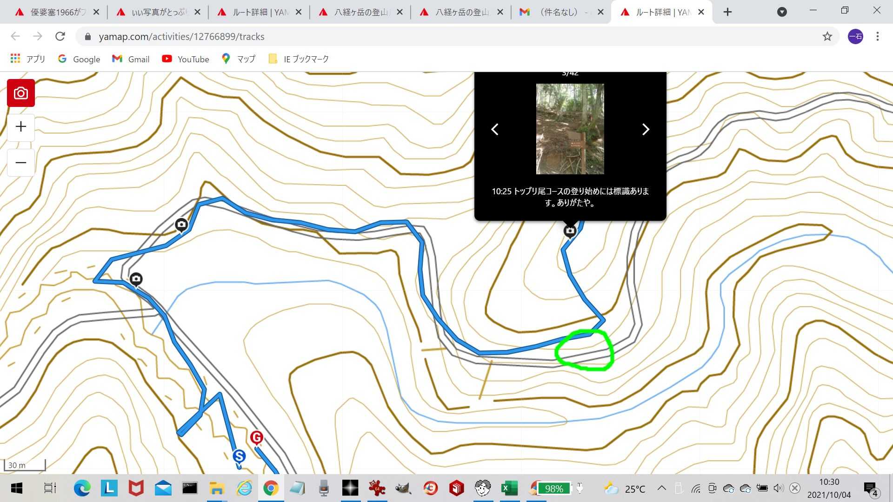Zoom in the map with plus button
The image size is (893, 502).
20,127
